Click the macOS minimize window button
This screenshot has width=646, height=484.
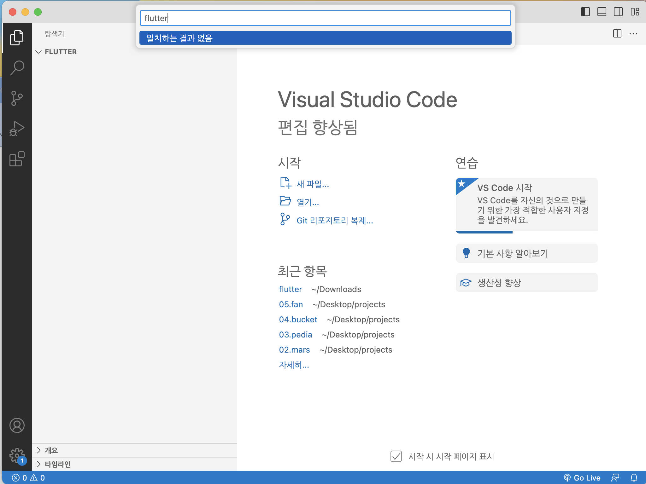click(x=25, y=12)
